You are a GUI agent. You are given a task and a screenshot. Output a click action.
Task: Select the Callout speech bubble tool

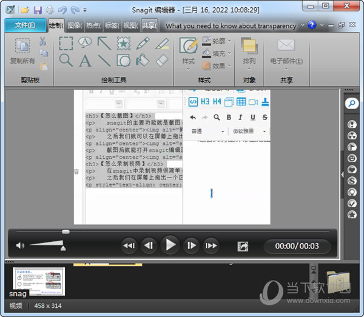tap(85, 42)
